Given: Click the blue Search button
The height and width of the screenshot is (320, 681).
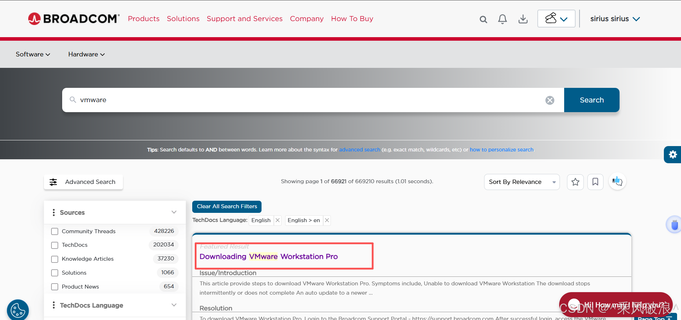Looking at the screenshot, I should pos(592,100).
